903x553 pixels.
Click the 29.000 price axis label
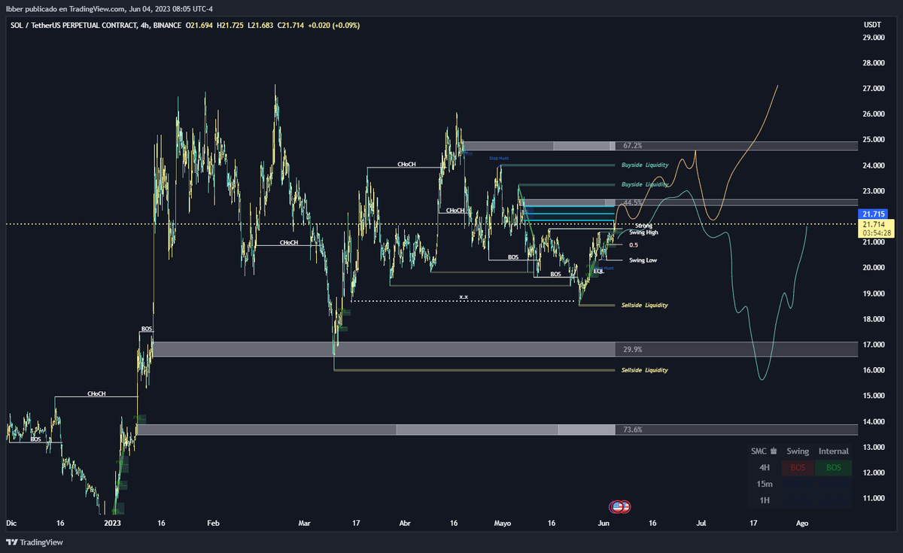(872, 37)
